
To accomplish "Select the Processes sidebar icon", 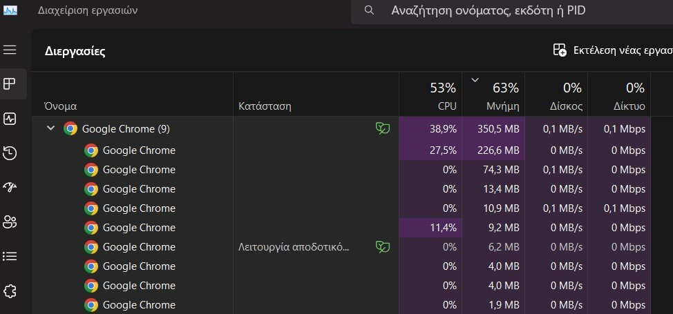I will point(10,84).
